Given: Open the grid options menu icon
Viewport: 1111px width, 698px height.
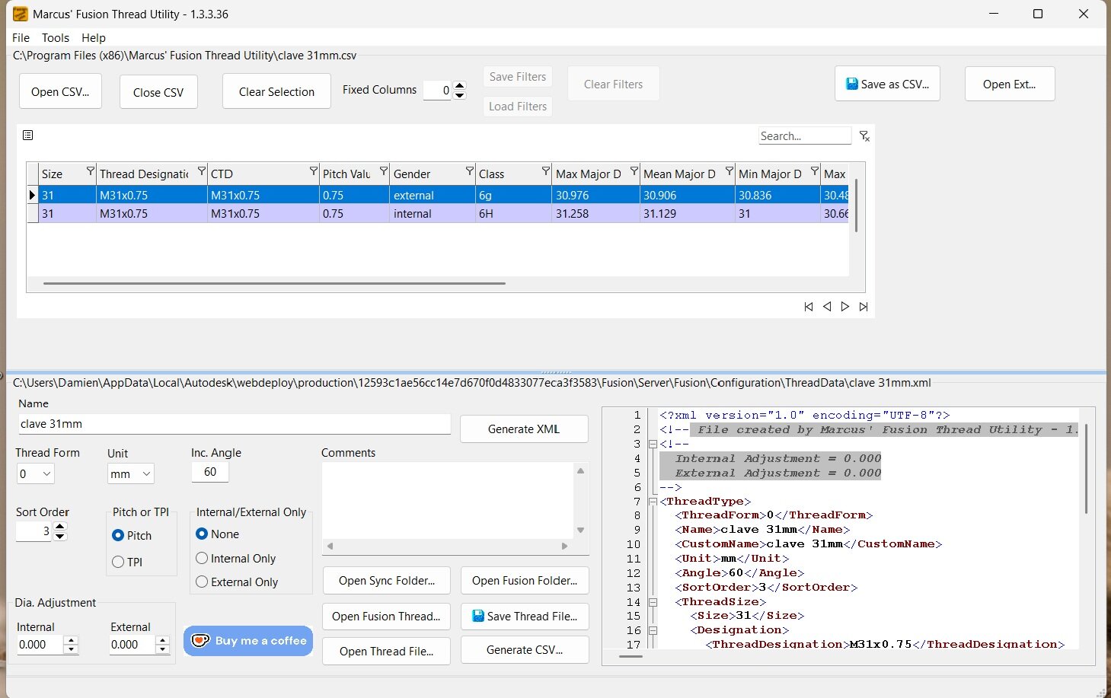Looking at the screenshot, I should (27, 135).
